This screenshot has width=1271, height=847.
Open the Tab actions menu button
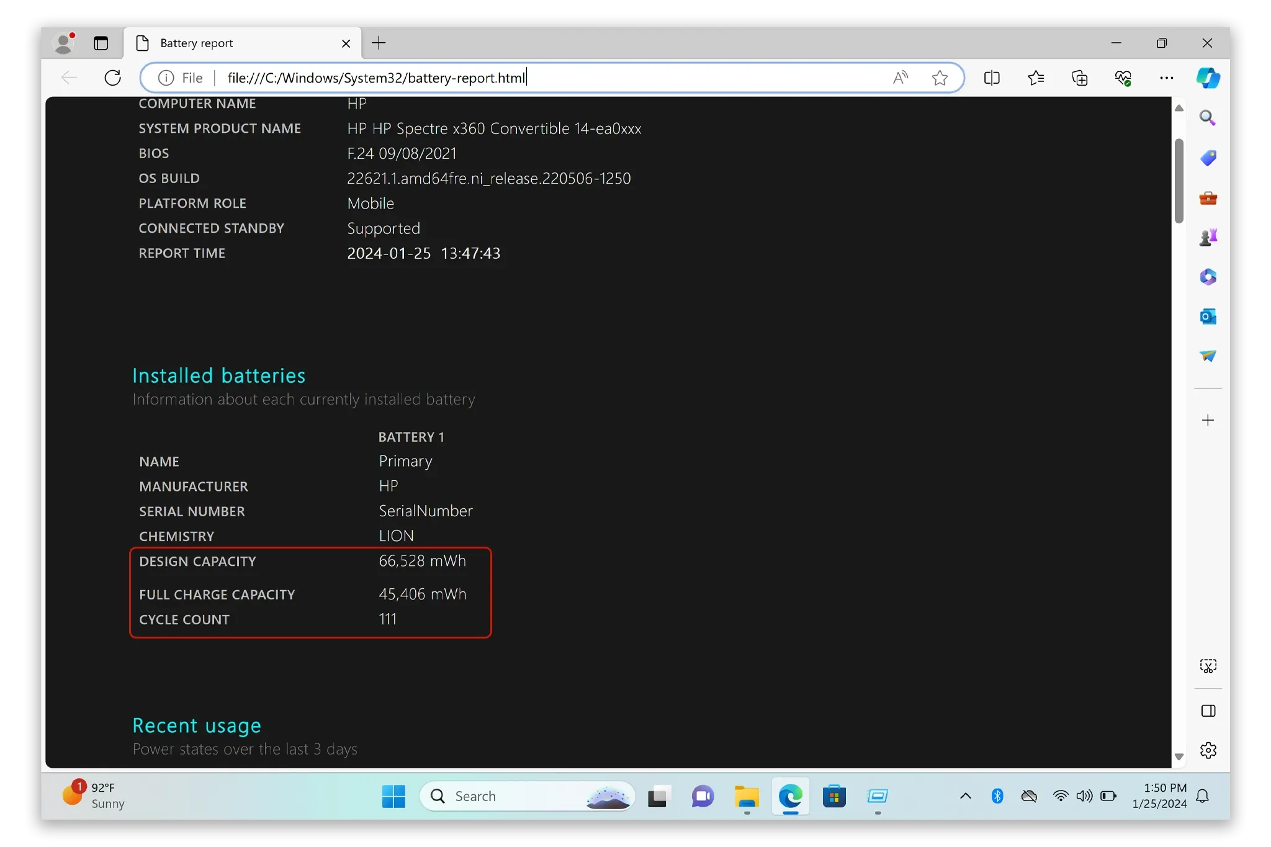coord(101,43)
